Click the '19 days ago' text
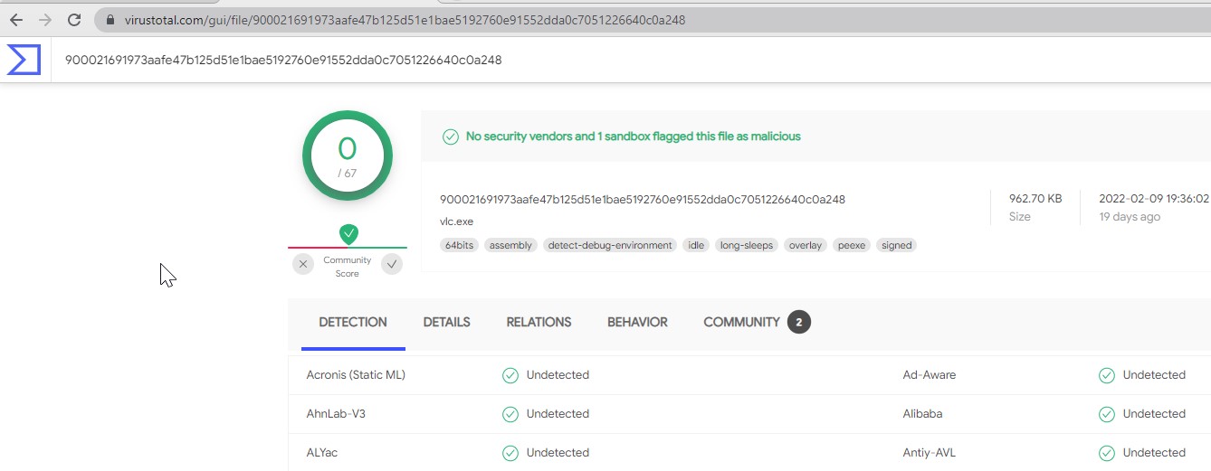The width and height of the screenshot is (1211, 471). click(x=1130, y=217)
